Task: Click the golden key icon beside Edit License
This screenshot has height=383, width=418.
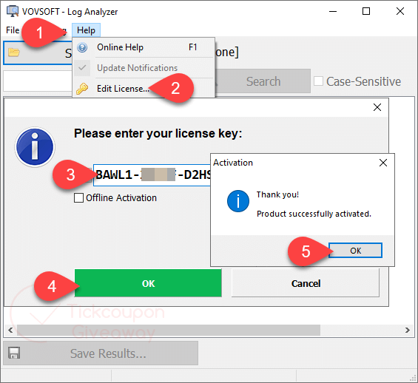Action: pyautogui.click(x=82, y=89)
